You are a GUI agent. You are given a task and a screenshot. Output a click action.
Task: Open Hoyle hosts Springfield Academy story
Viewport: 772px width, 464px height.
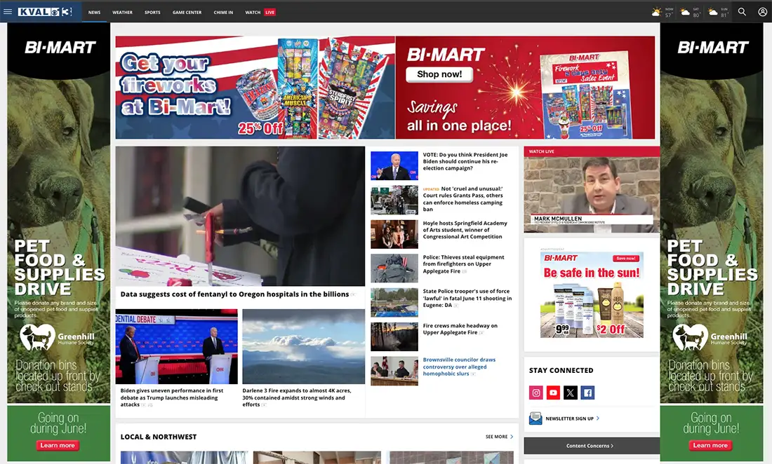(x=465, y=229)
